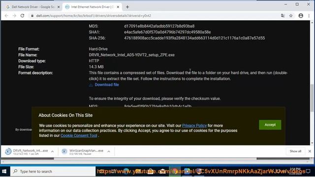Select the file name DRVR_Network_Intel_A05-Y0VT2_setup_ZPE.exe
This screenshot has height=177, width=315.
tap(131, 55)
